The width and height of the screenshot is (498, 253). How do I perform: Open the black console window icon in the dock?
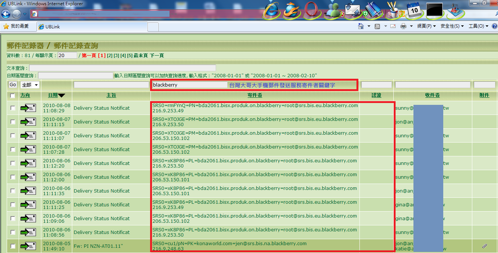tap(434, 10)
